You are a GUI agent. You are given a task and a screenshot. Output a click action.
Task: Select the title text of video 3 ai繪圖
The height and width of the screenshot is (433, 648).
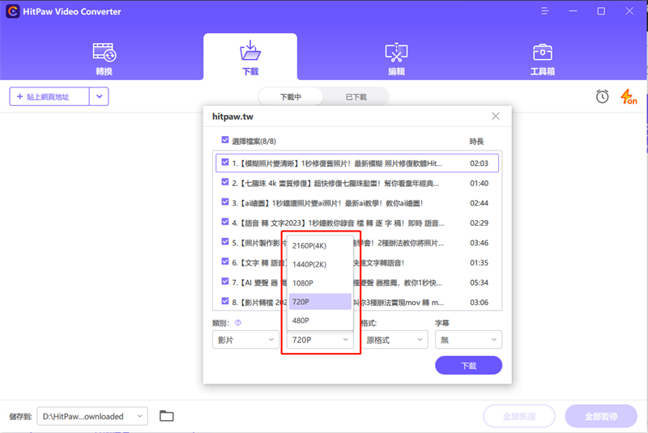coord(327,203)
